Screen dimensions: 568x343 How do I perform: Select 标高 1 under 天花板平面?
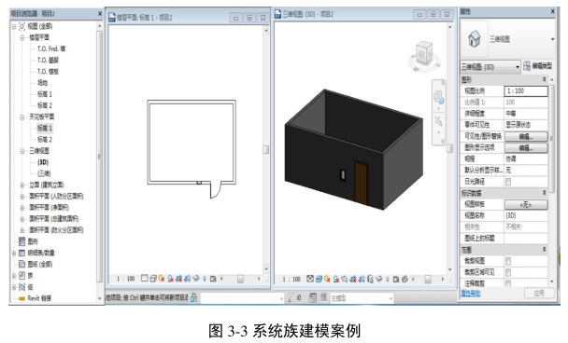tap(45, 128)
